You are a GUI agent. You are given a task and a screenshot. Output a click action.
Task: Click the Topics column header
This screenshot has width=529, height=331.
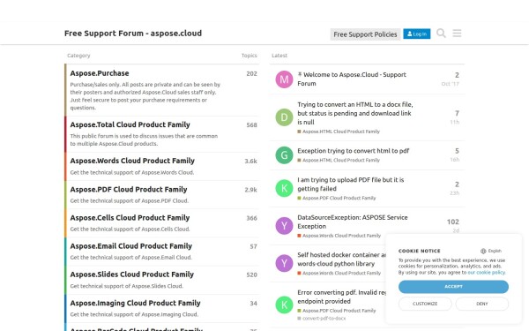249,56
